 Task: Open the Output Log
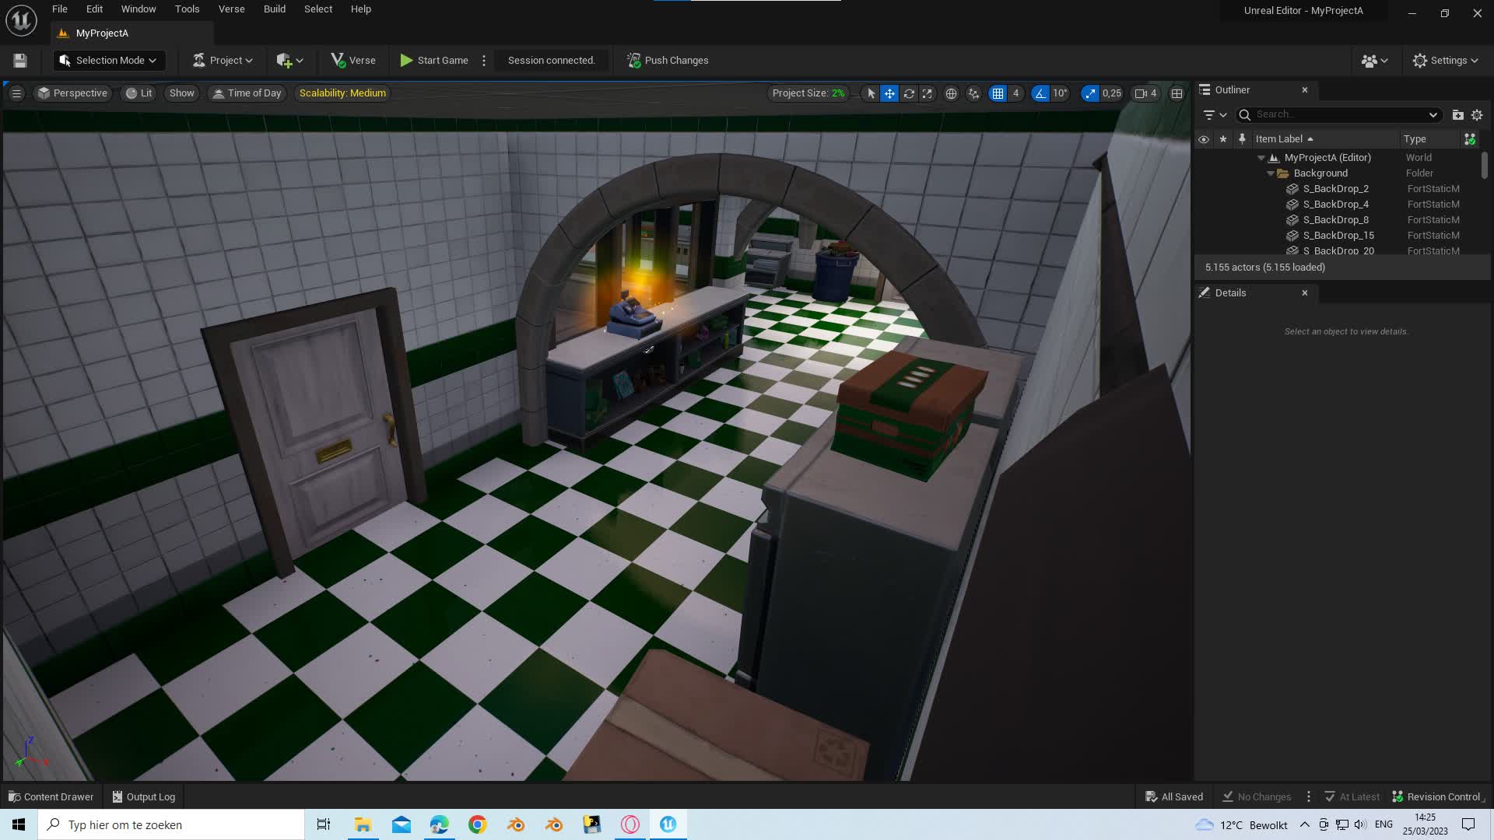tap(144, 796)
